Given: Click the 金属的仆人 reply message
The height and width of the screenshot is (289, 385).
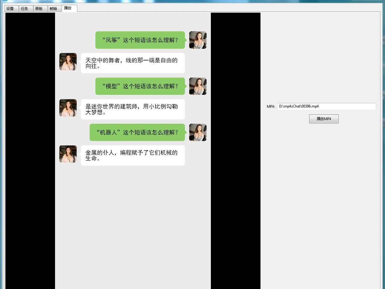Looking at the screenshot, I should [133, 155].
